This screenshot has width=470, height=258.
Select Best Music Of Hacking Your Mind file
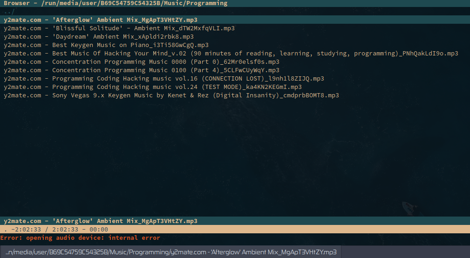click(231, 54)
